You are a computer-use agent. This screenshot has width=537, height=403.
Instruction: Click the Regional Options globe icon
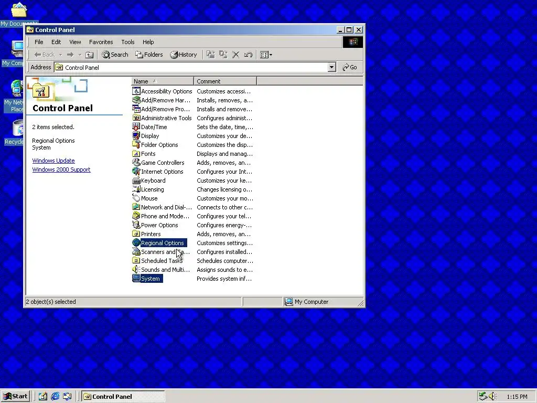tap(136, 242)
